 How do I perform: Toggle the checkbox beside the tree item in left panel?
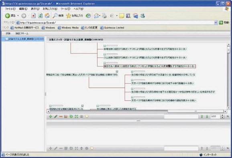click(6, 39)
